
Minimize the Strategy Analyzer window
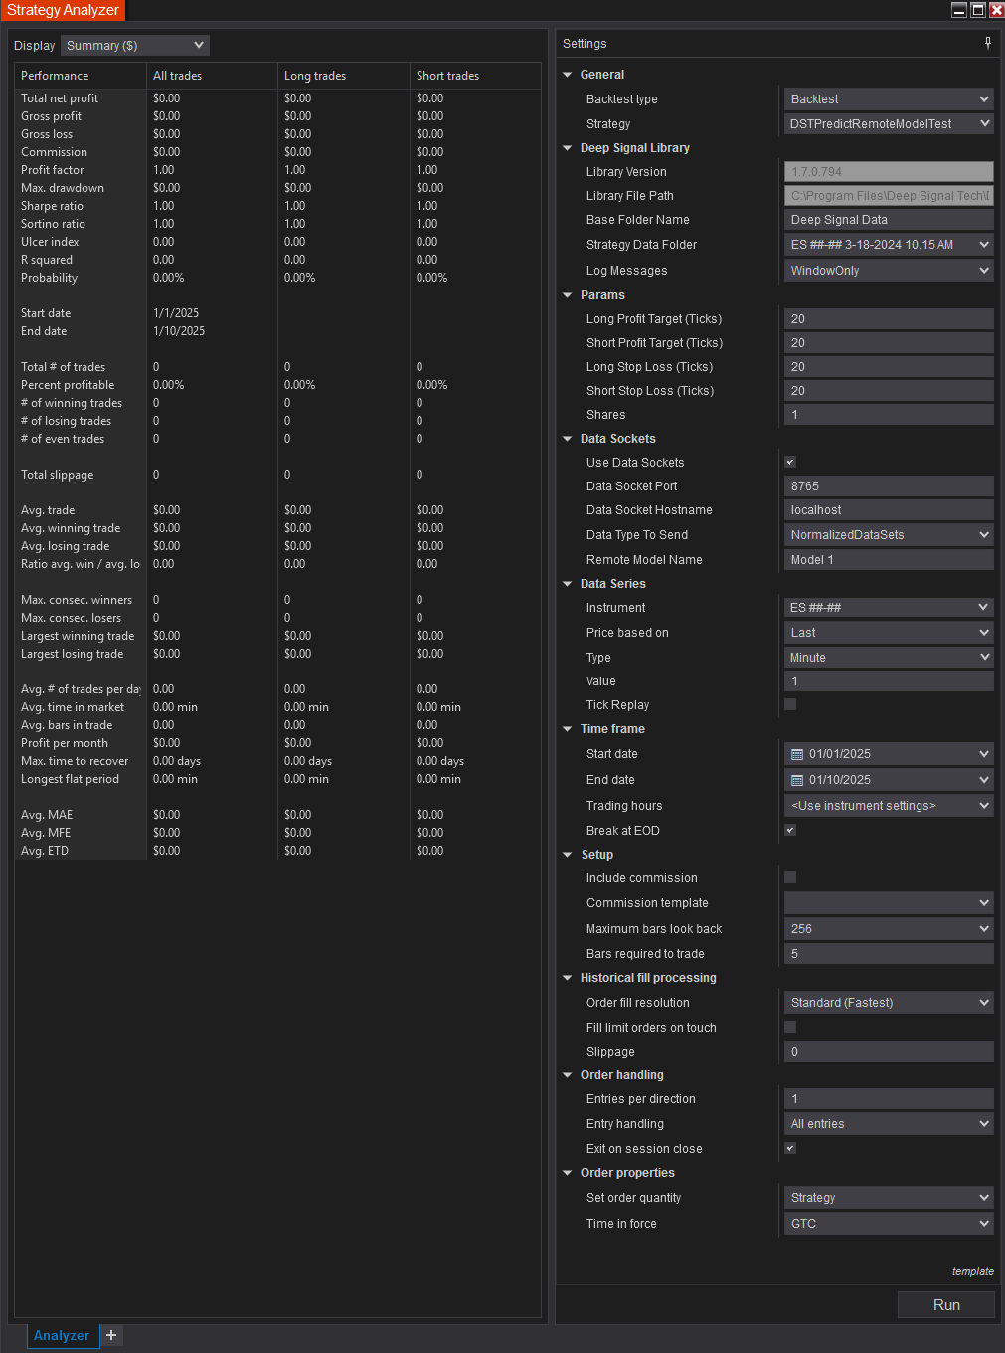click(959, 10)
